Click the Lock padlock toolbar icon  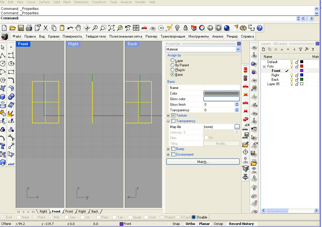[x=186, y=28]
